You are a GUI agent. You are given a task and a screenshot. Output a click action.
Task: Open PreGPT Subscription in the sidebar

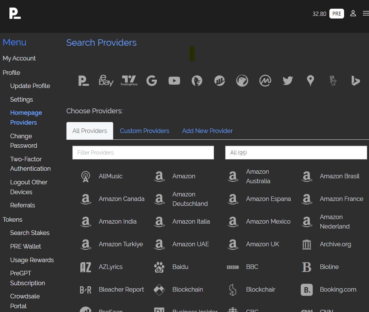28,278
